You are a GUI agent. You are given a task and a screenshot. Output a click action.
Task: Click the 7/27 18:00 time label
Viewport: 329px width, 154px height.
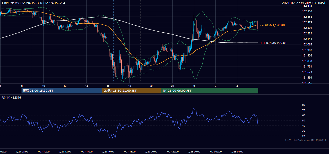click(129, 152)
